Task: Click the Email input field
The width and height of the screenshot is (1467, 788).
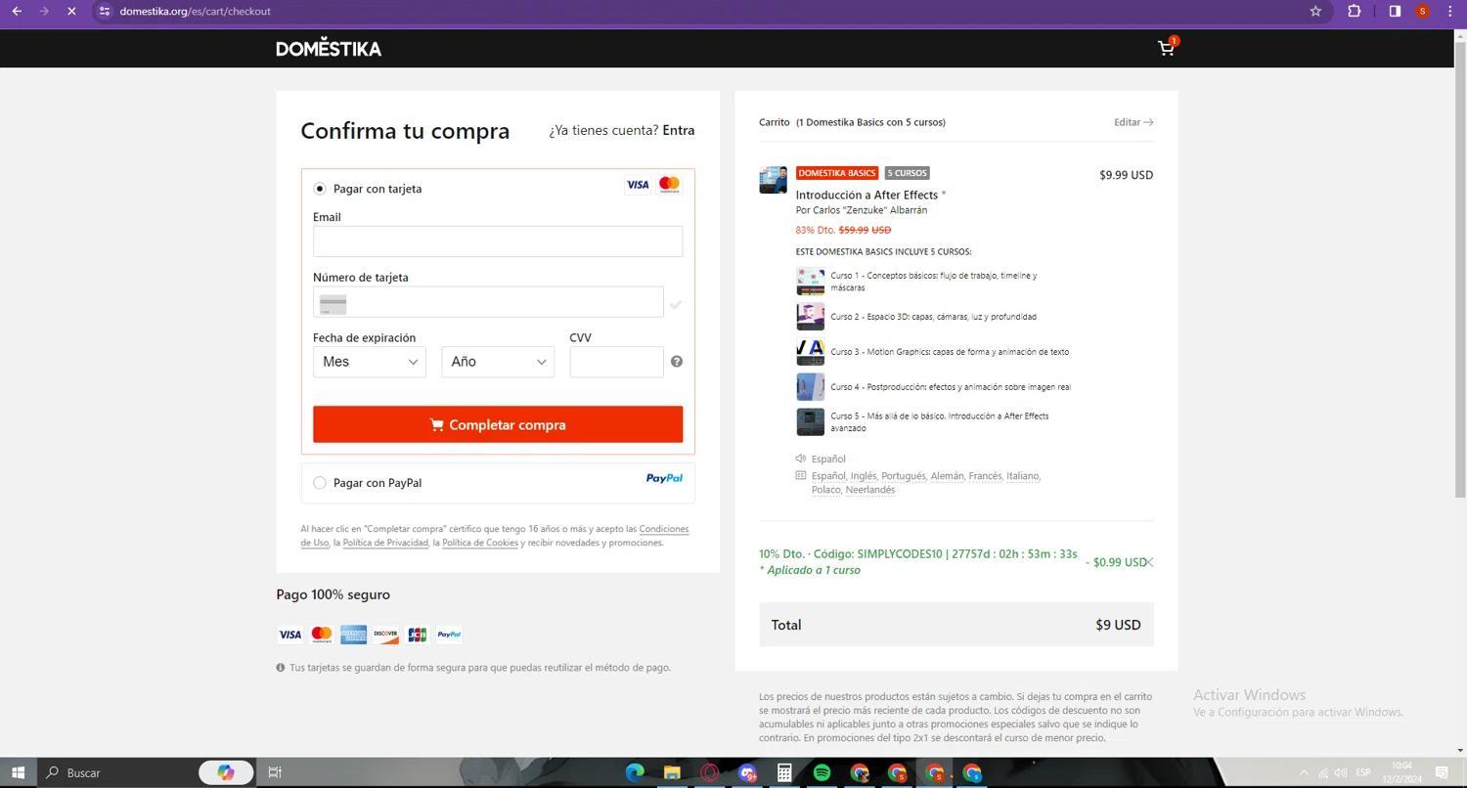Action: click(498, 241)
